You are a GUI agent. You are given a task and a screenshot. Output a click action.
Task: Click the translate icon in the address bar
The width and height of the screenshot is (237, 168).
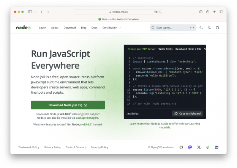[156, 12]
